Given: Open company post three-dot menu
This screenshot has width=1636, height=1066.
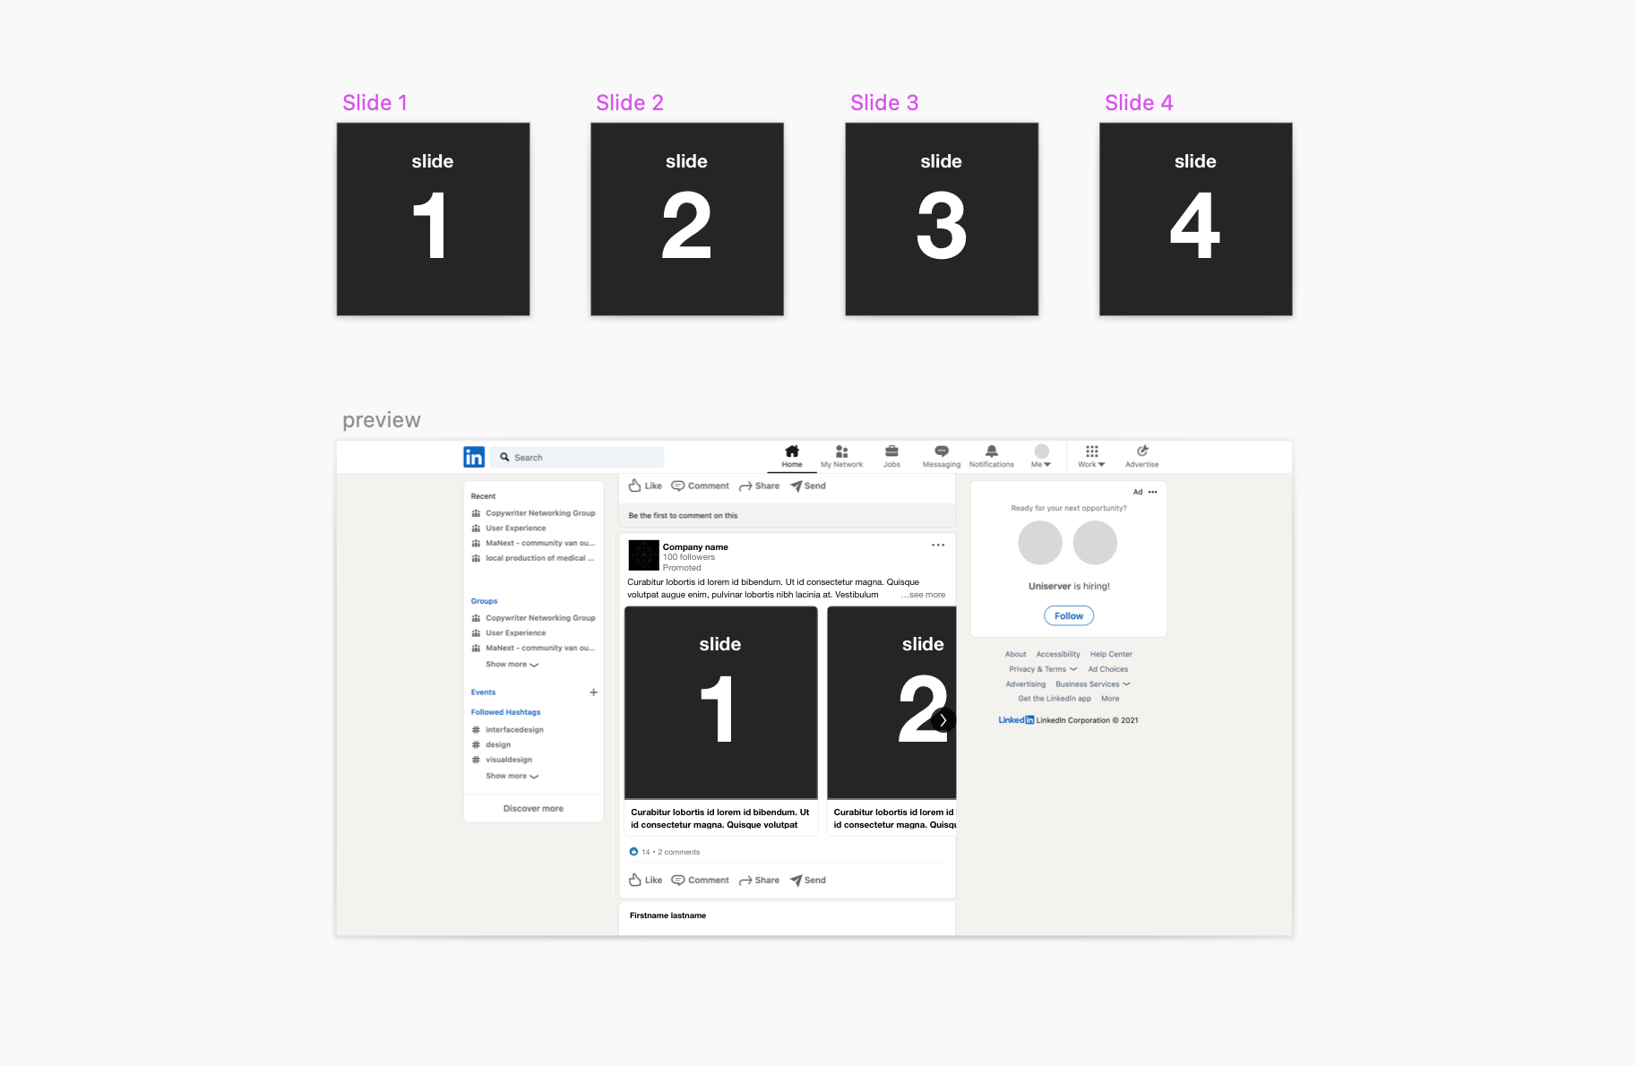Looking at the screenshot, I should (938, 545).
